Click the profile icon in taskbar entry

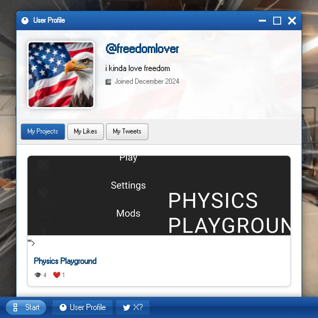click(63, 307)
